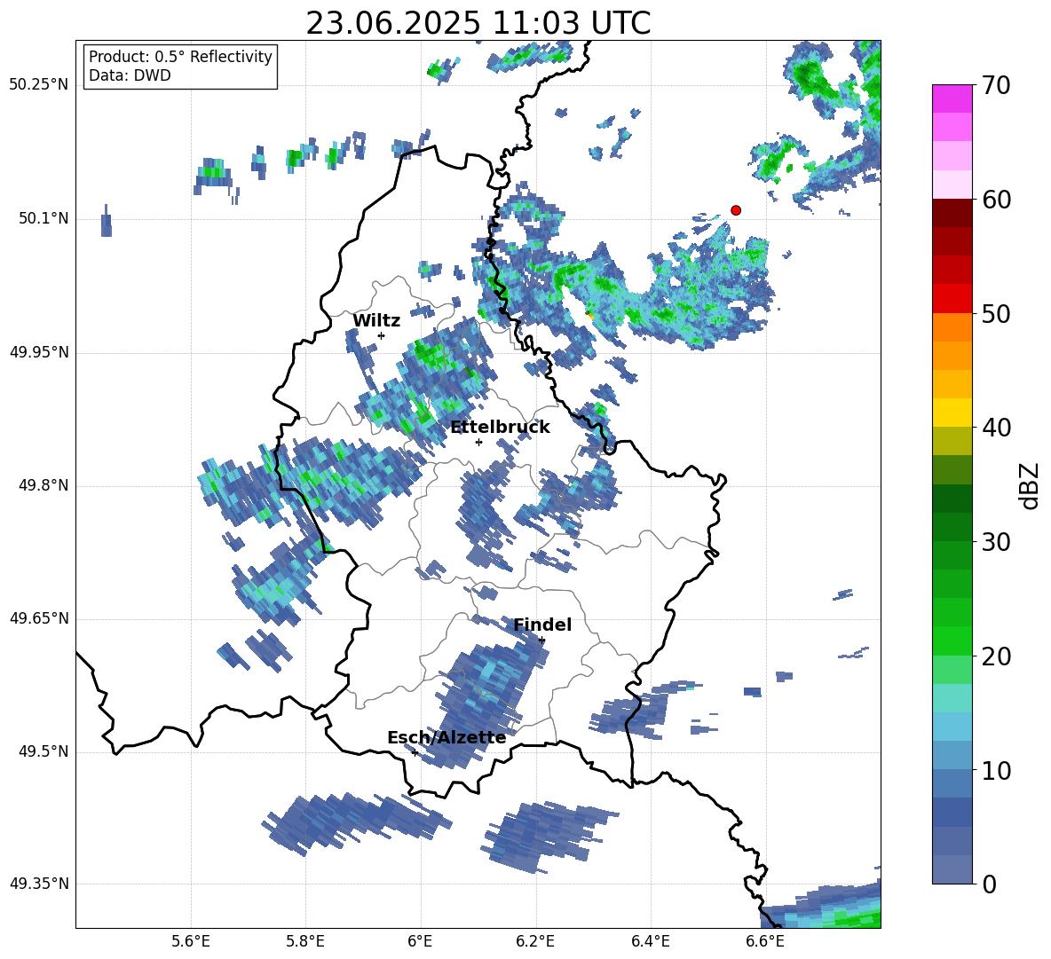Click the dBZ colorbar label
Viewport: 1051px width, 959px height.
point(1031,485)
